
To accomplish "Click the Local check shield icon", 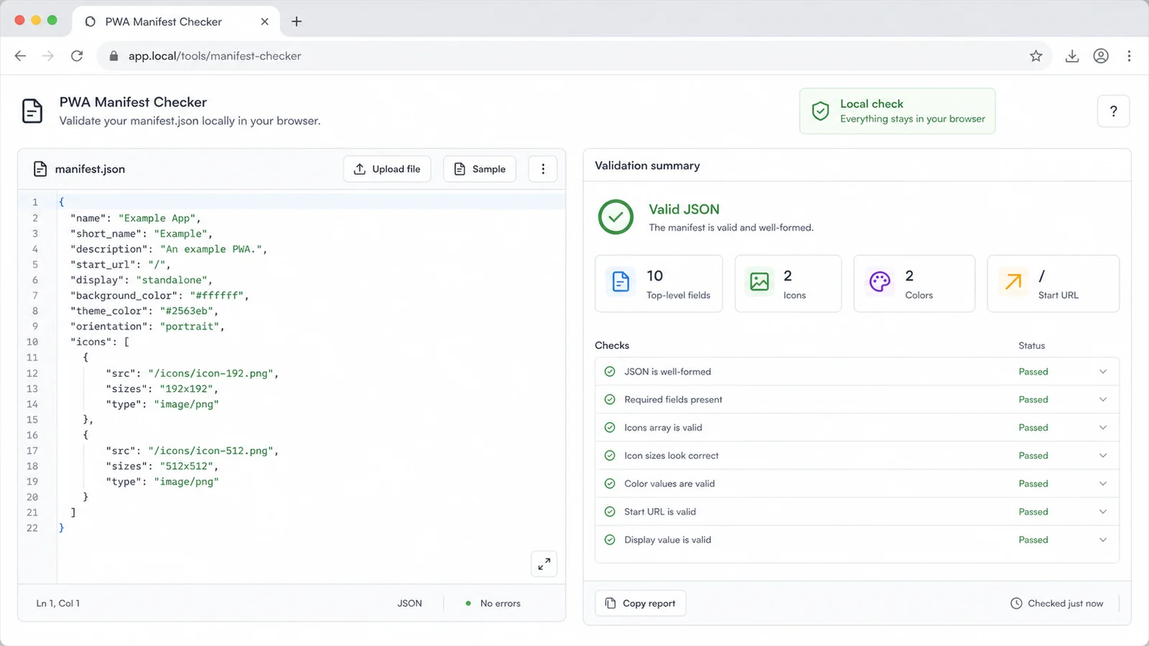I will pos(821,111).
